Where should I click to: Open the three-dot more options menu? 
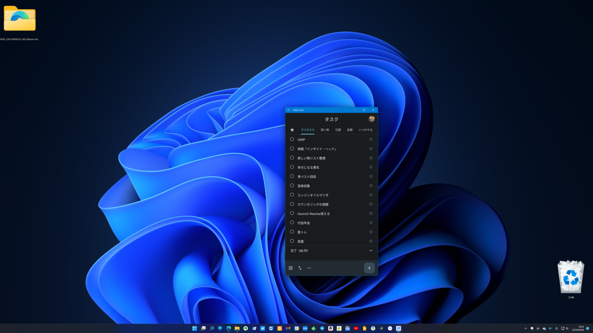[x=309, y=268]
